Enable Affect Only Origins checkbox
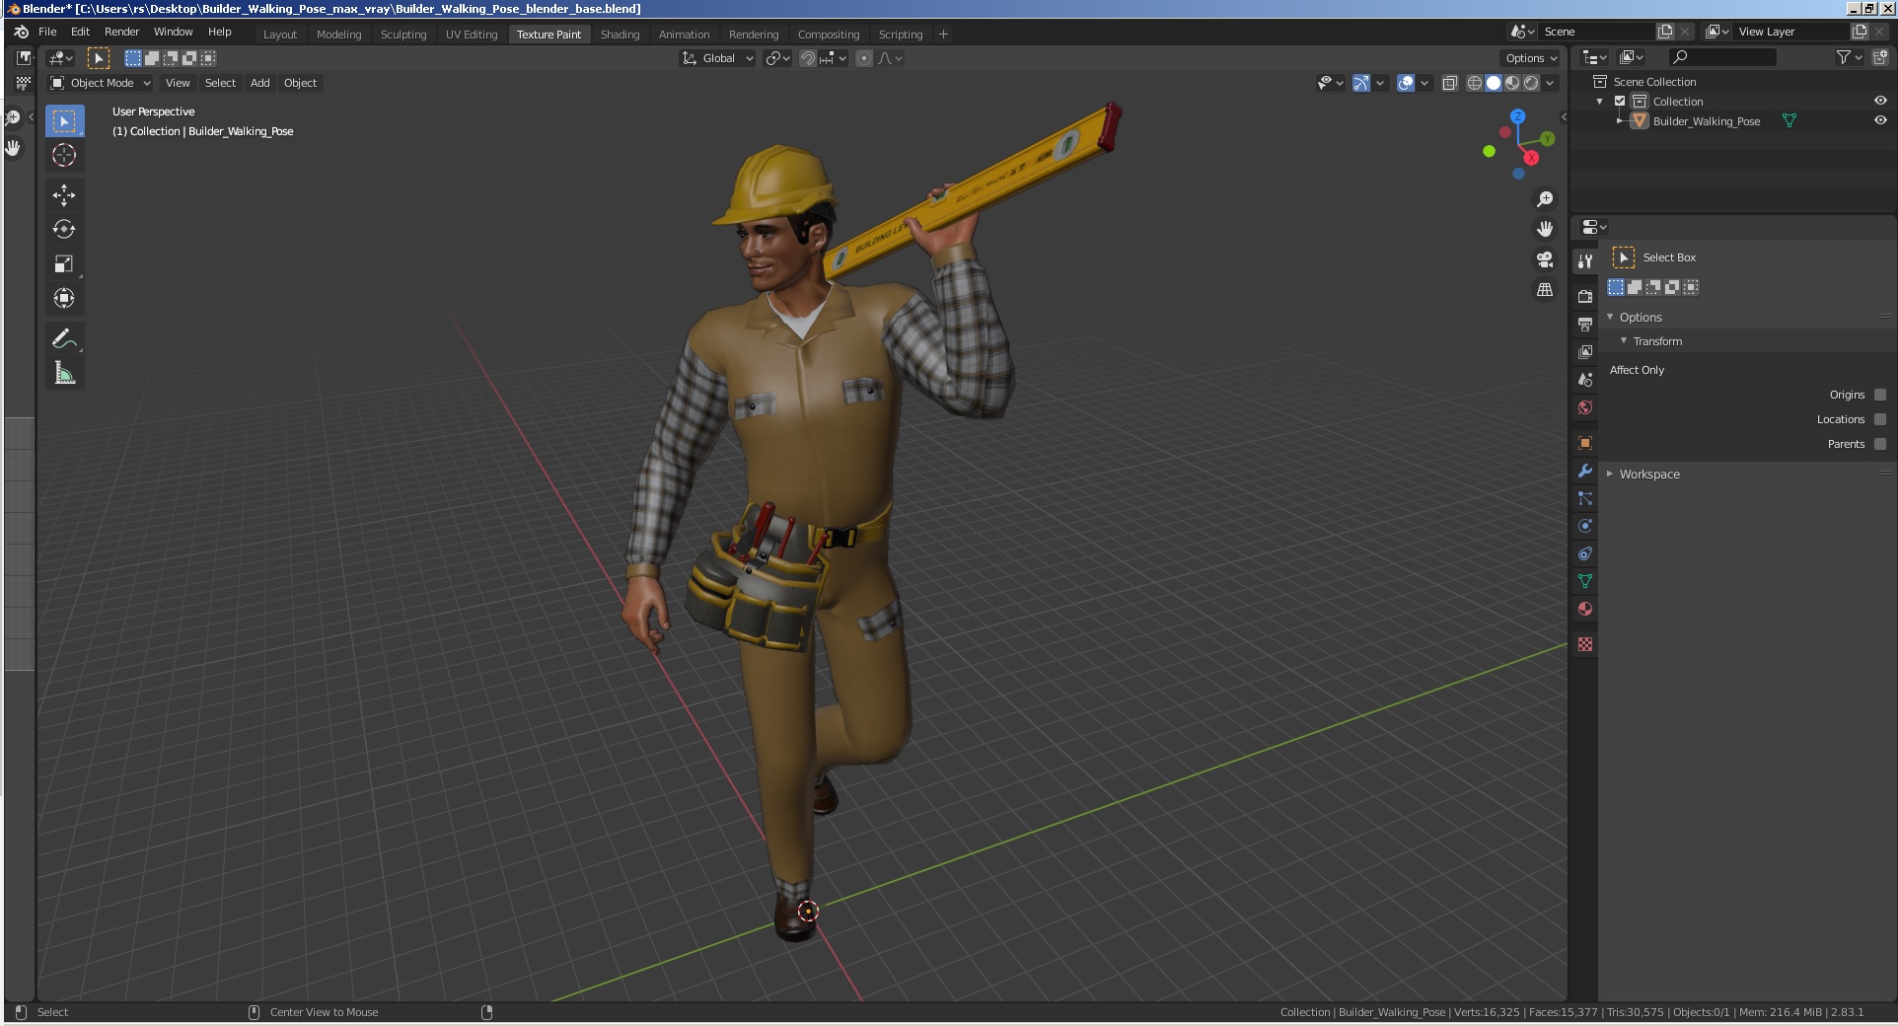 pyautogui.click(x=1880, y=395)
